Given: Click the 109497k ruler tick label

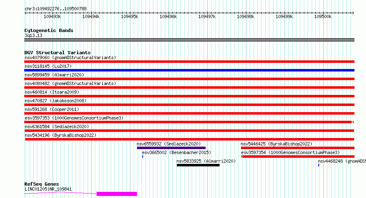Looking at the screenshot, I should click(207, 16).
